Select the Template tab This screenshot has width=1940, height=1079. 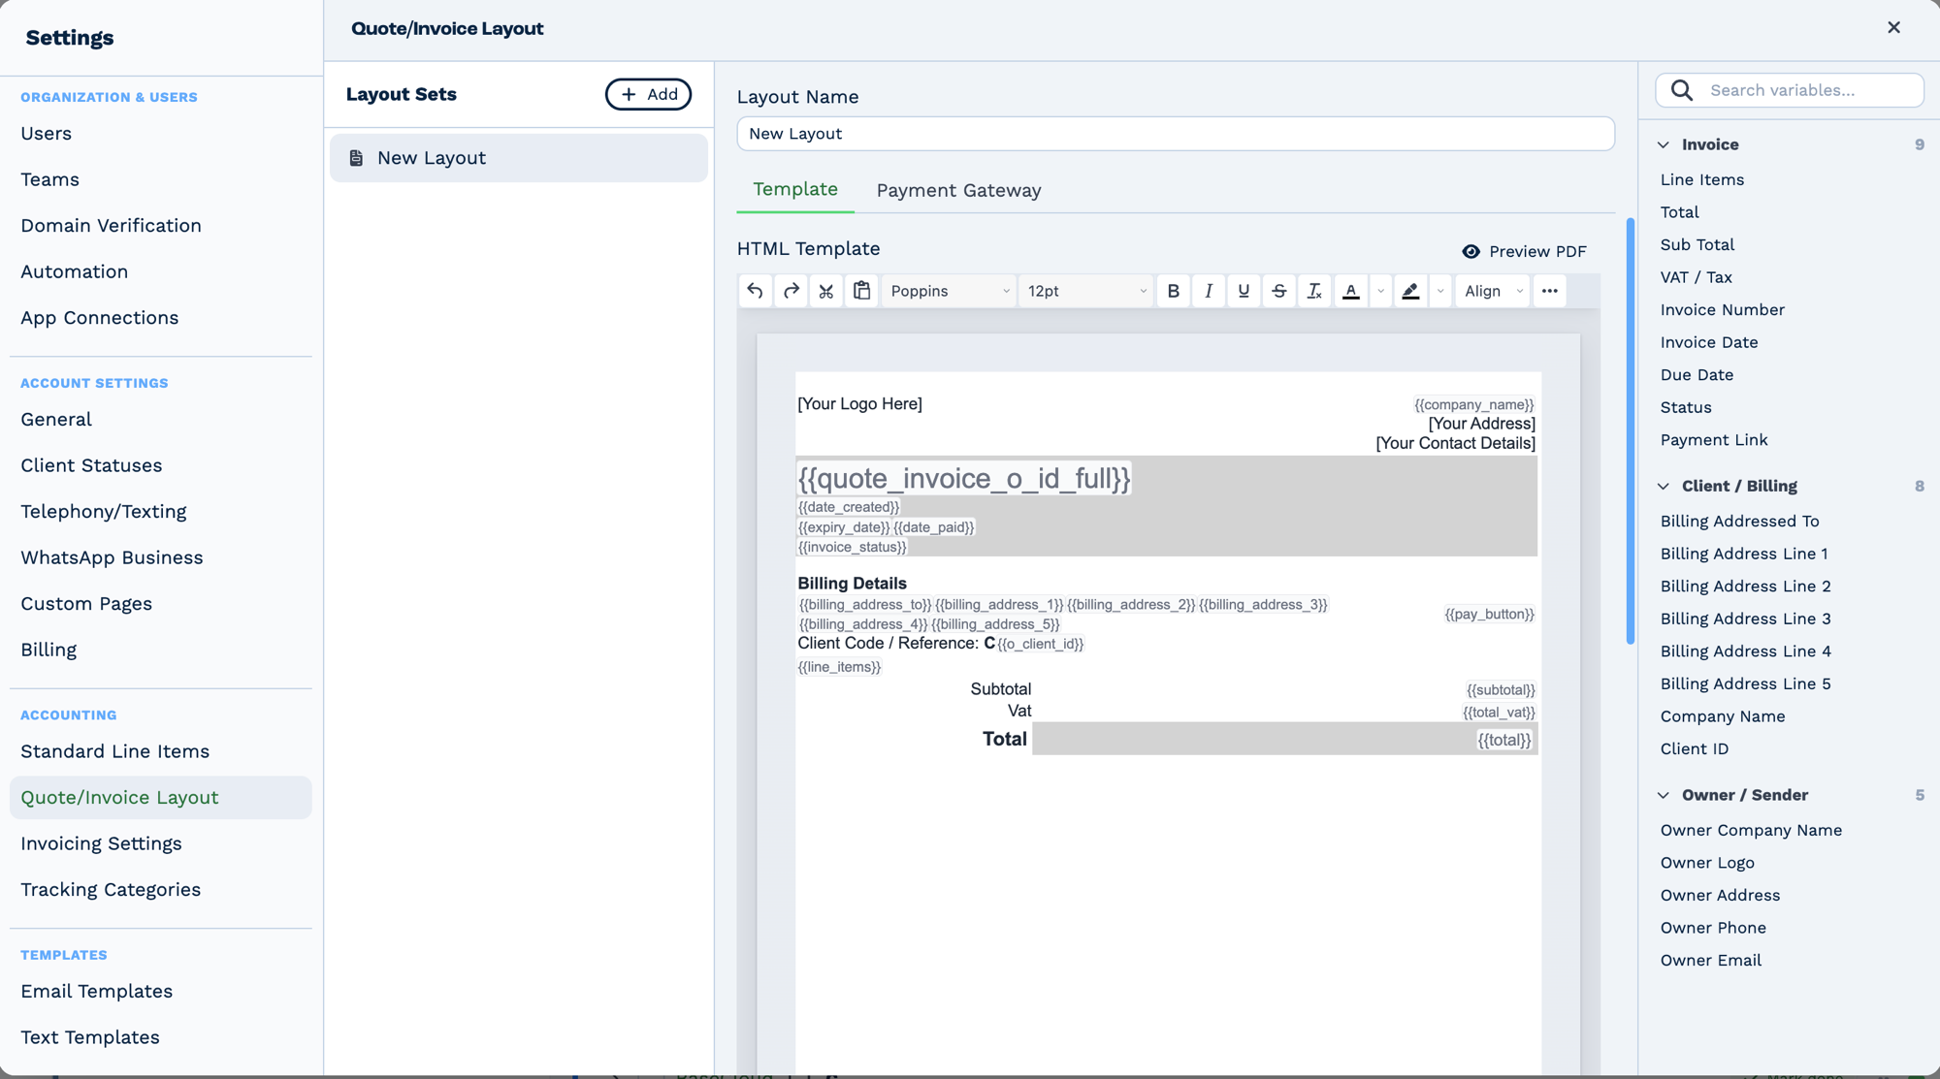[x=795, y=189]
